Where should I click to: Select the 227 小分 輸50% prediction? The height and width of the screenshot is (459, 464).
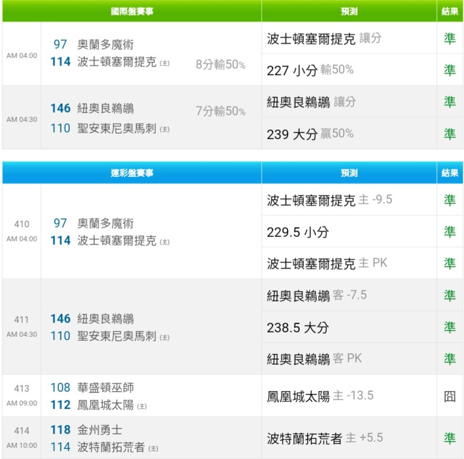pos(310,70)
